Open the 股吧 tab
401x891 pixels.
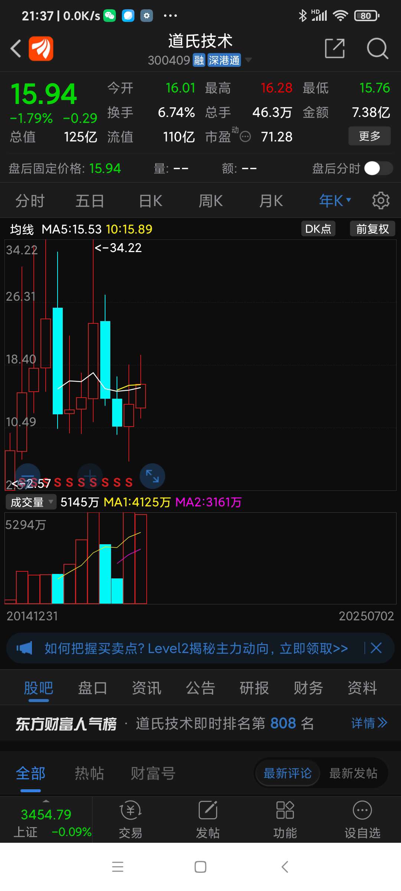(39, 688)
